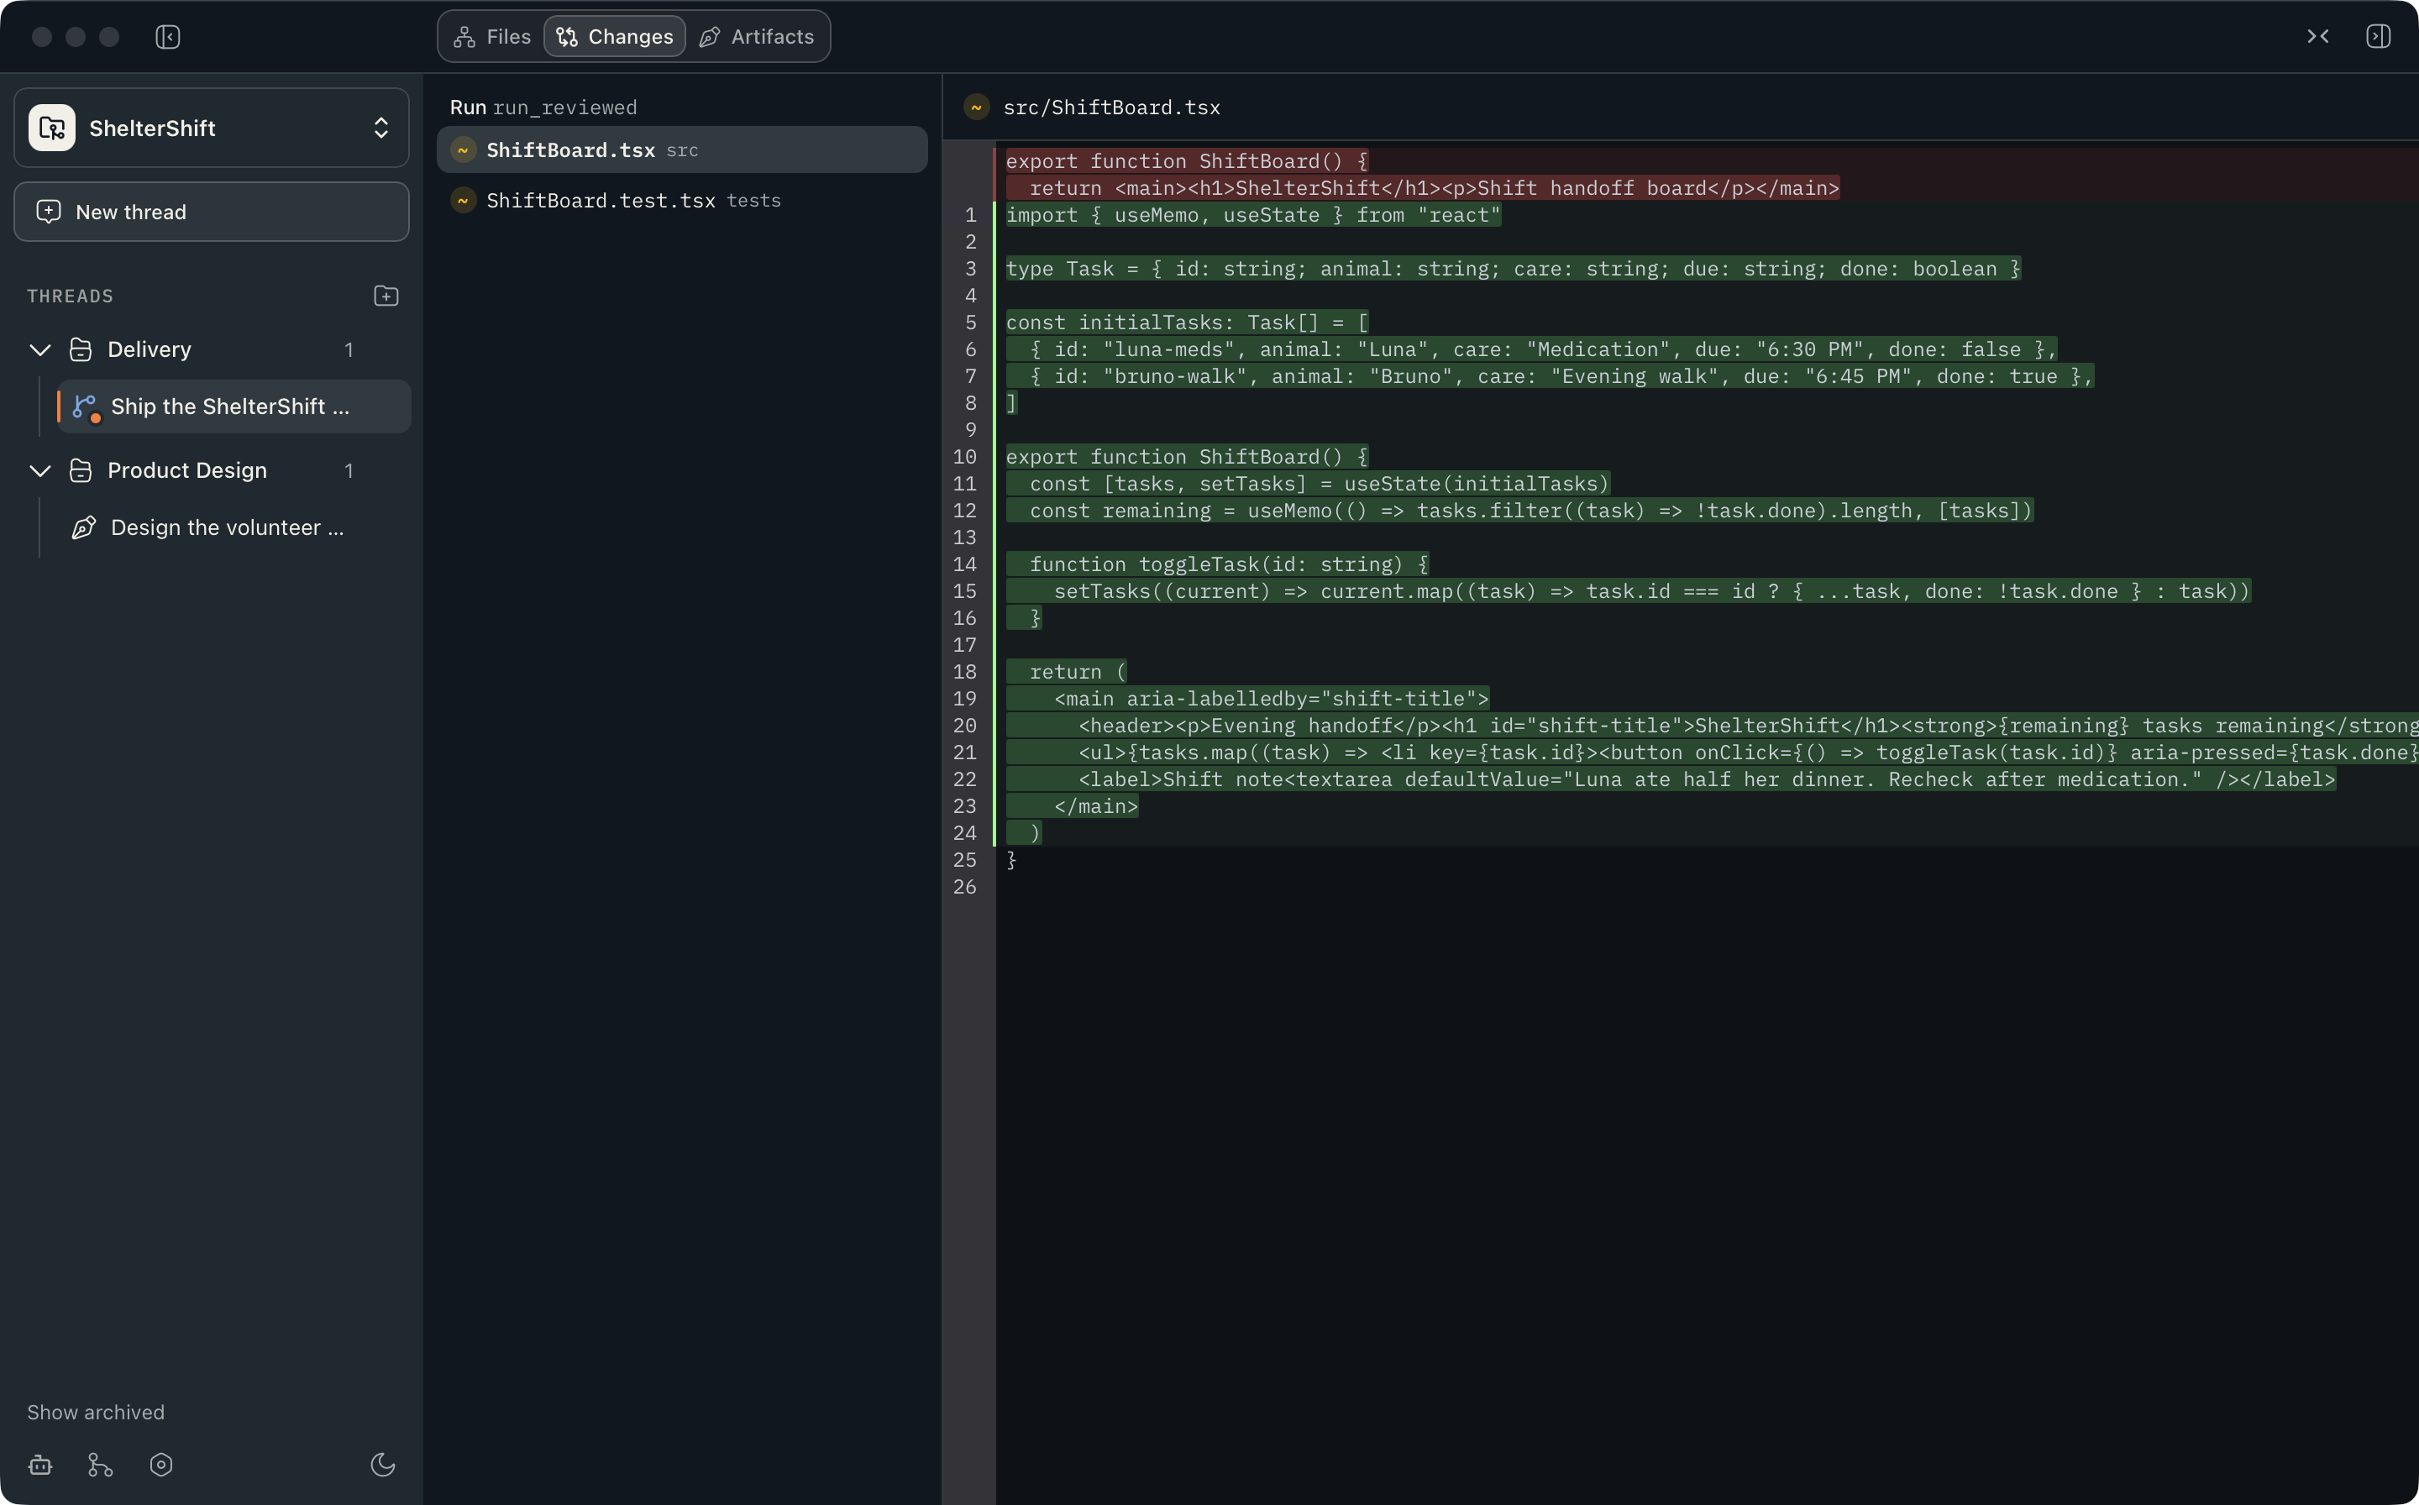Click the removed return main line

coord(1423,188)
